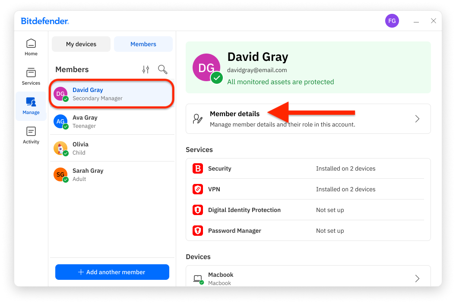The image size is (456, 304).
Task: Click the Services section heading
Action: (199, 149)
